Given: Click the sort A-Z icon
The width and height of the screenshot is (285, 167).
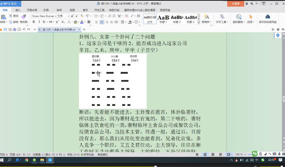Looking at the screenshot, I should 127,16.
